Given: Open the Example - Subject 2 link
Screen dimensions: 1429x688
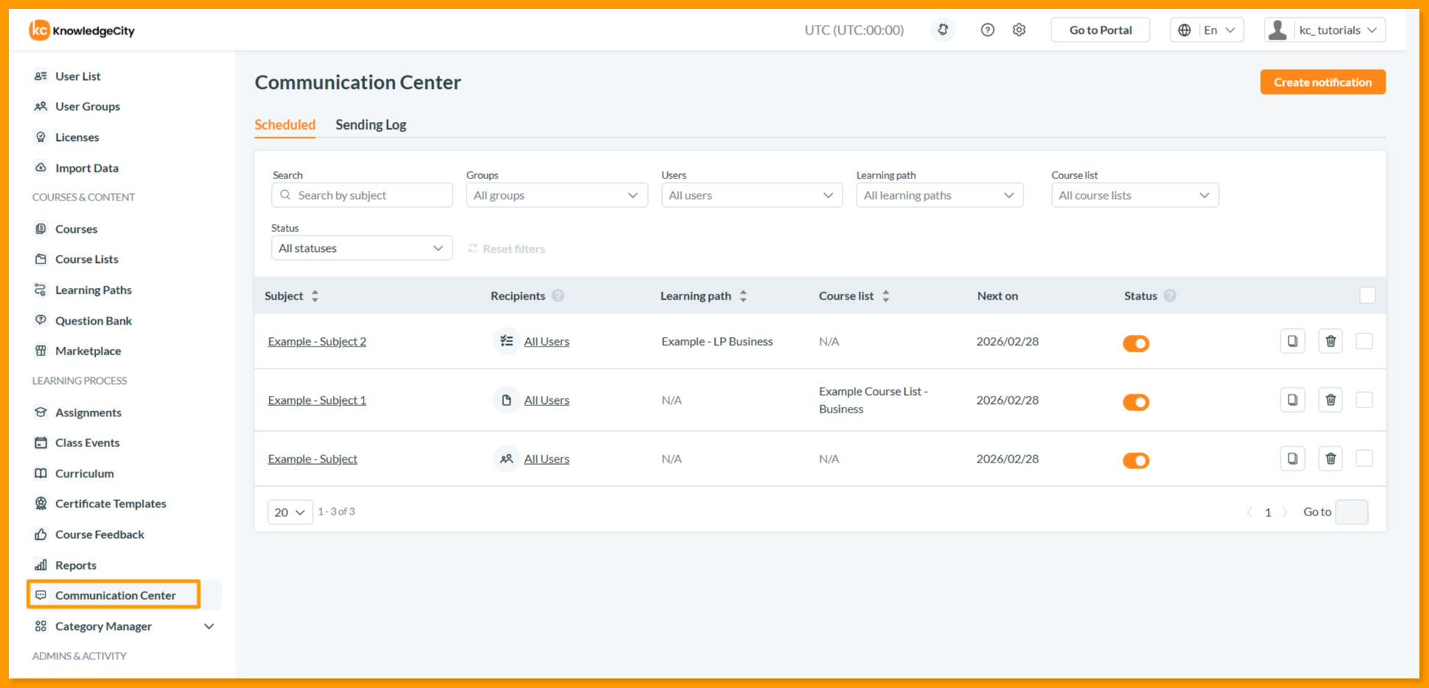Looking at the screenshot, I should pos(317,341).
